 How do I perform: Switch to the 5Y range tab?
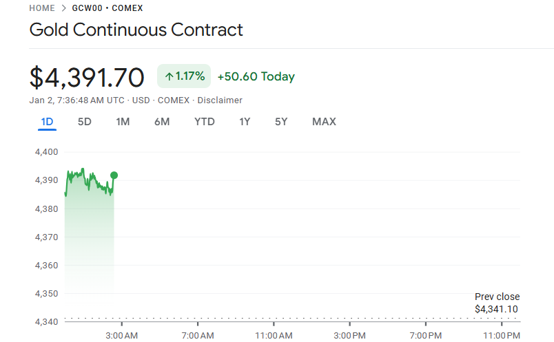281,122
